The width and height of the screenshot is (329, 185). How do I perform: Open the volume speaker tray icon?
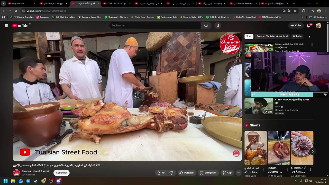click(x=310, y=181)
